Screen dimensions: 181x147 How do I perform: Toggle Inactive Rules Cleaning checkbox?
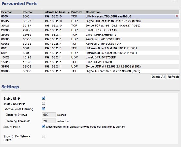[x=43, y=109]
